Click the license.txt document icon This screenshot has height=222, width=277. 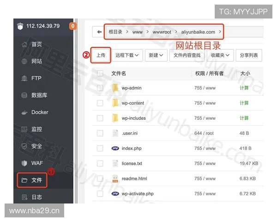pos(115,163)
